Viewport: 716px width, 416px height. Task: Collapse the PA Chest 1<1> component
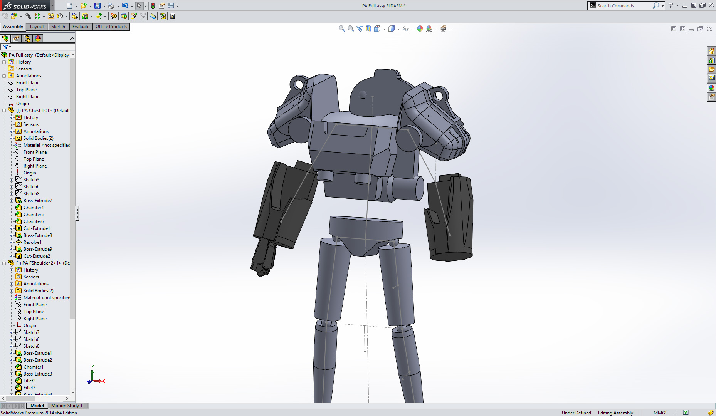click(4, 111)
